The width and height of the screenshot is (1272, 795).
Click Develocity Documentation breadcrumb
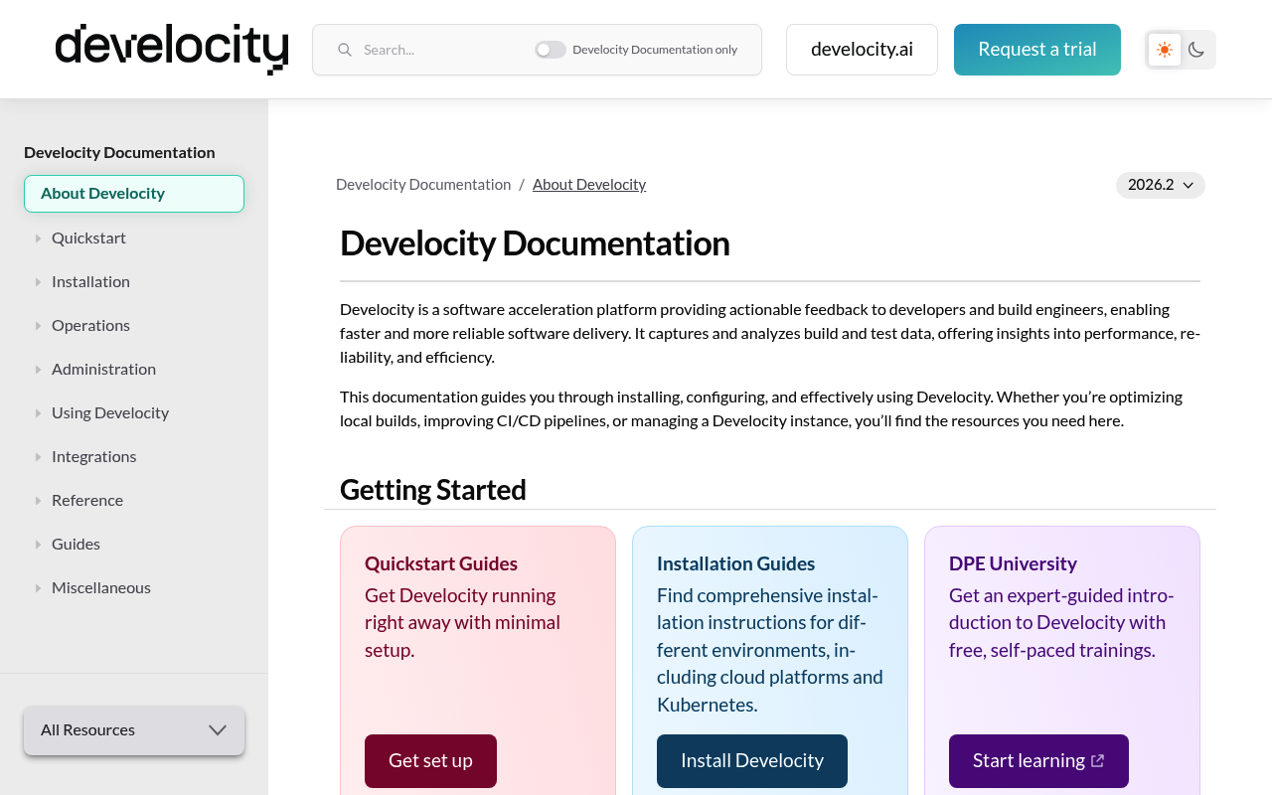tap(423, 184)
